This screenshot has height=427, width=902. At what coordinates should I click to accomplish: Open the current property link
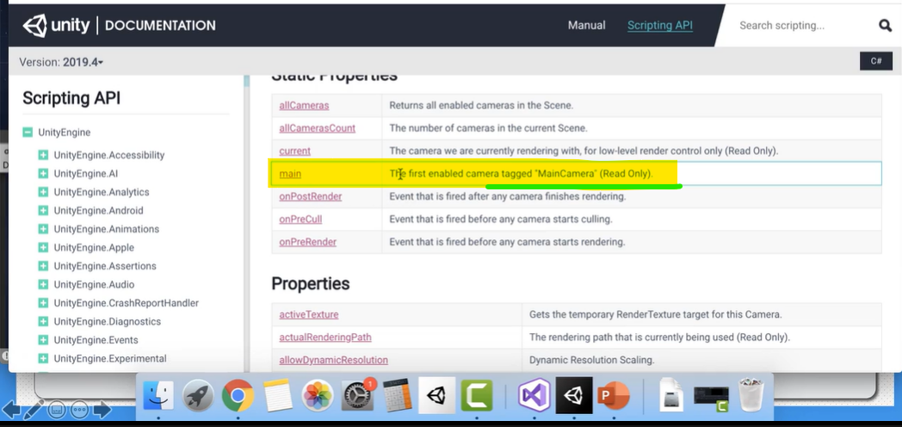294,151
